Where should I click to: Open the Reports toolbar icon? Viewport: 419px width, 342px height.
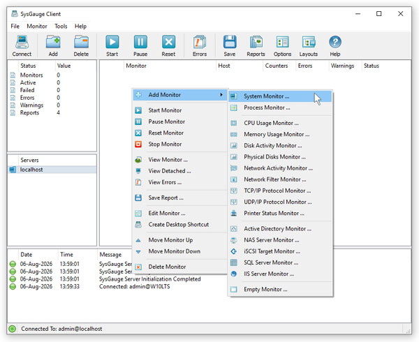click(256, 45)
